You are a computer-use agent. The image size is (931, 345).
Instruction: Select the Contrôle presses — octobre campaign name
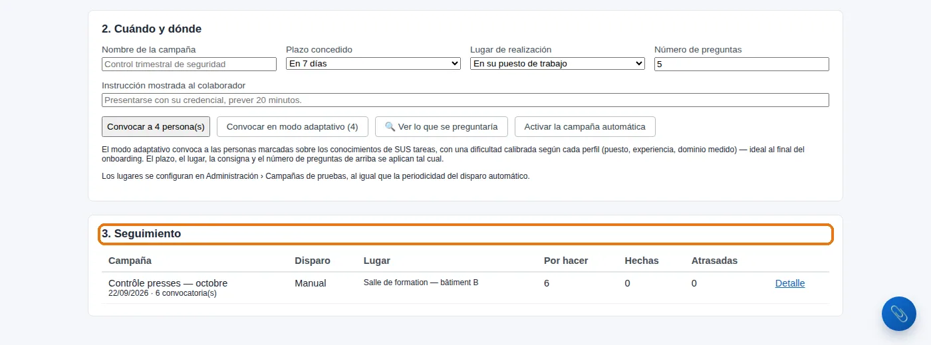[168, 283]
